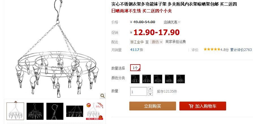Image resolution: width=253 pixels, height=124 pixels.
Task: Click the 立刻购买 button
Action: pyautogui.click(x=153, y=106)
